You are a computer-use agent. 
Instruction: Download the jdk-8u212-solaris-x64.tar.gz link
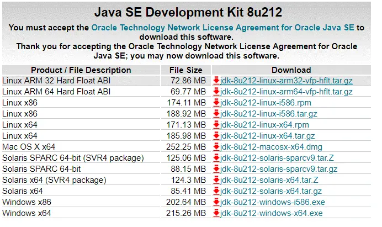tap(271, 191)
